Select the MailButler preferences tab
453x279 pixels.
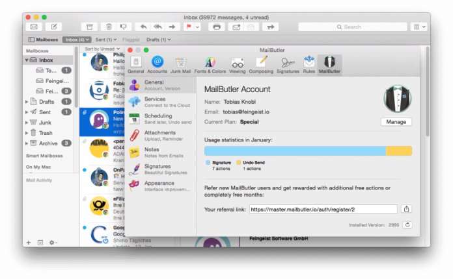click(x=329, y=65)
